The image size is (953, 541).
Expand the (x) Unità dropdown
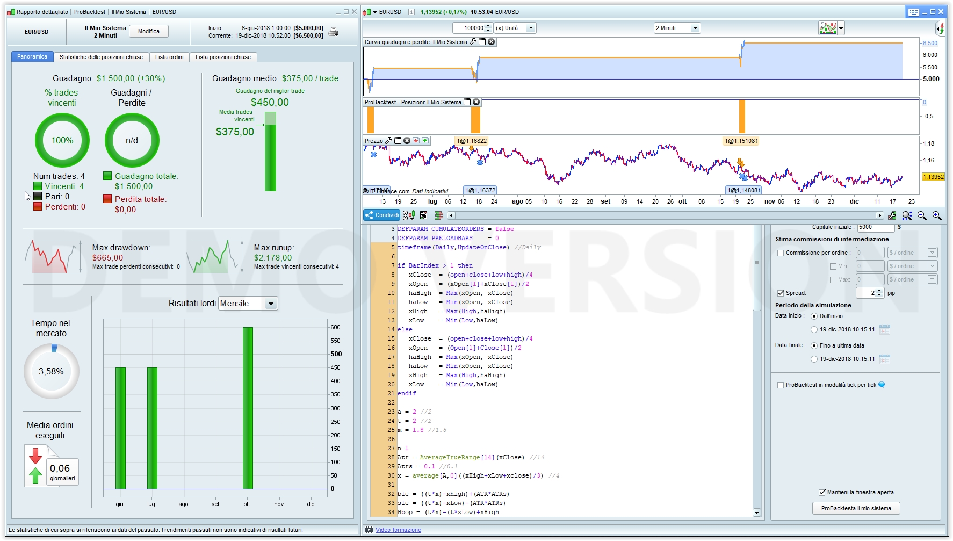pyautogui.click(x=530, y=28)
